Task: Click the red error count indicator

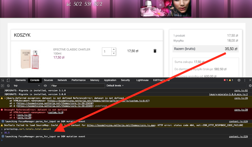Action: tap(226, 80)
